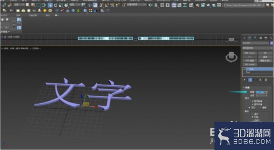
Task: Toggle Show End Result in stack
Action: [250, 80]
